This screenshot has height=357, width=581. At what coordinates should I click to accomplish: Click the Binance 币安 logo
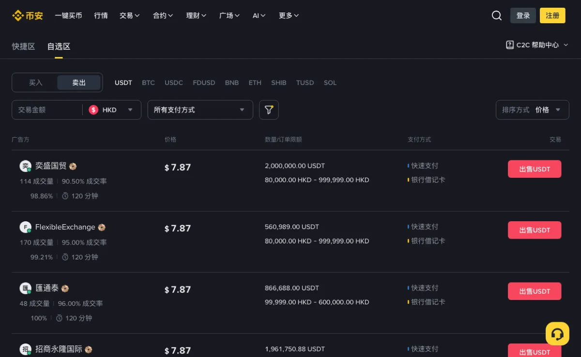(x=28, y=15)
